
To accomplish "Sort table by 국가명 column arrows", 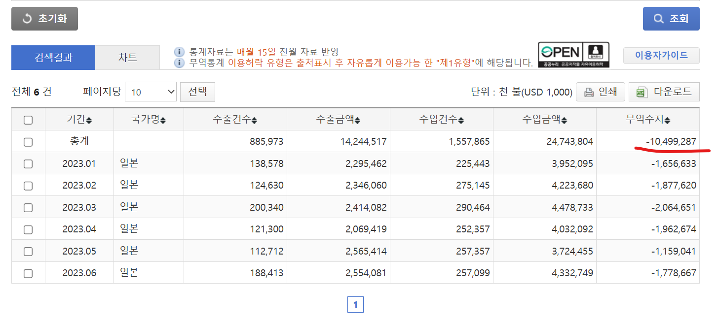I will point(163,120).
